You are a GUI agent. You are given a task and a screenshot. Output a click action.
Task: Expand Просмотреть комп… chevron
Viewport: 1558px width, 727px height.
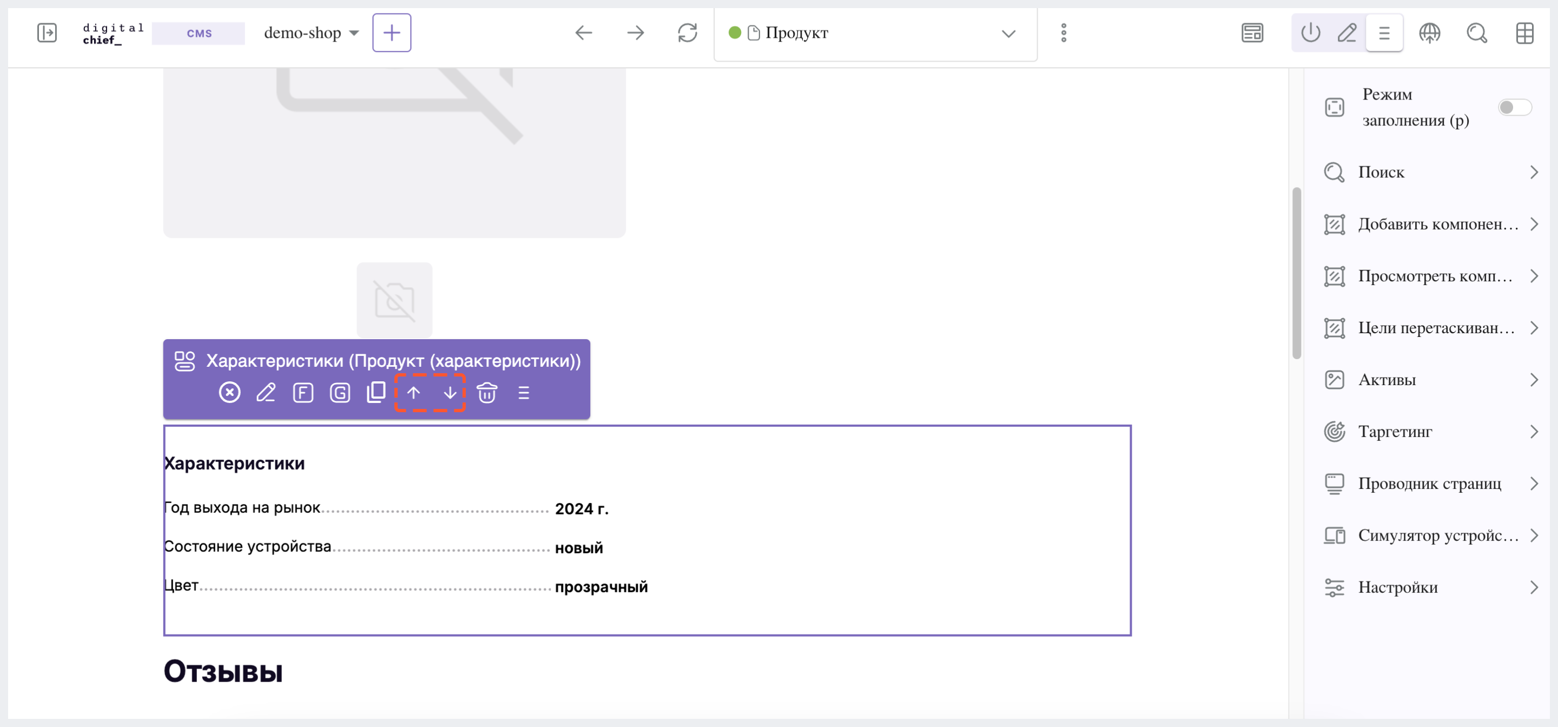[x=1534, y=276]
